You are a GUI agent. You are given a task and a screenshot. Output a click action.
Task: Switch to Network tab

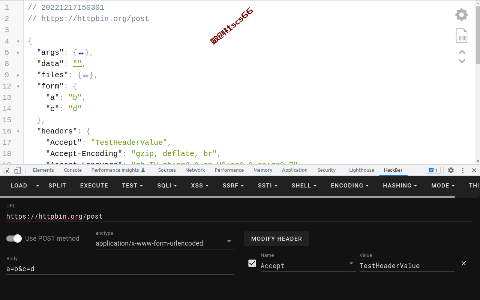point(195,170)
